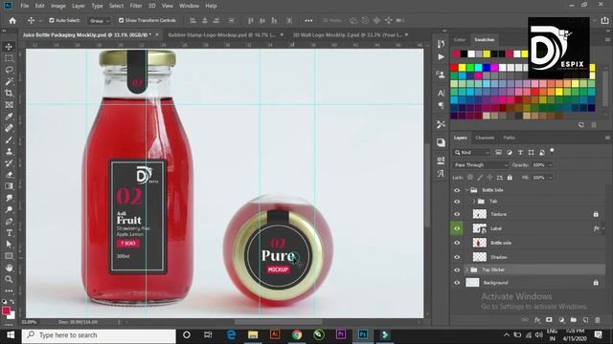This screenshot has width=613, height=344.
Task: Pick the red swatch in the Swatches panel's row of pure colors
Action: coord(454,68)
